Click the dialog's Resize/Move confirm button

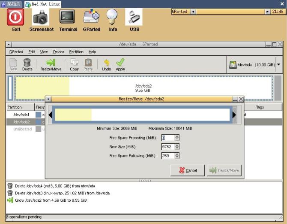224,170
